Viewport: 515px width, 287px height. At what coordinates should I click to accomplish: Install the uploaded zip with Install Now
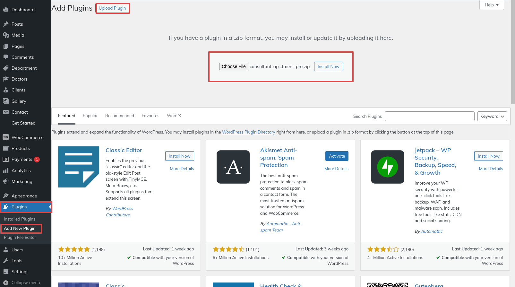(329, 66)
